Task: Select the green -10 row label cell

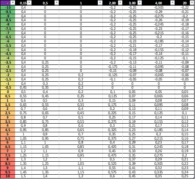Action: (8, 7)
